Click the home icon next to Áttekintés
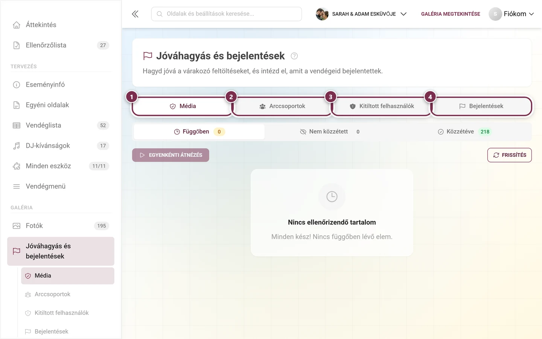Image resolution: width=542 pixels, height=339 pixels. pyautogui.click(x=17, y=25)
